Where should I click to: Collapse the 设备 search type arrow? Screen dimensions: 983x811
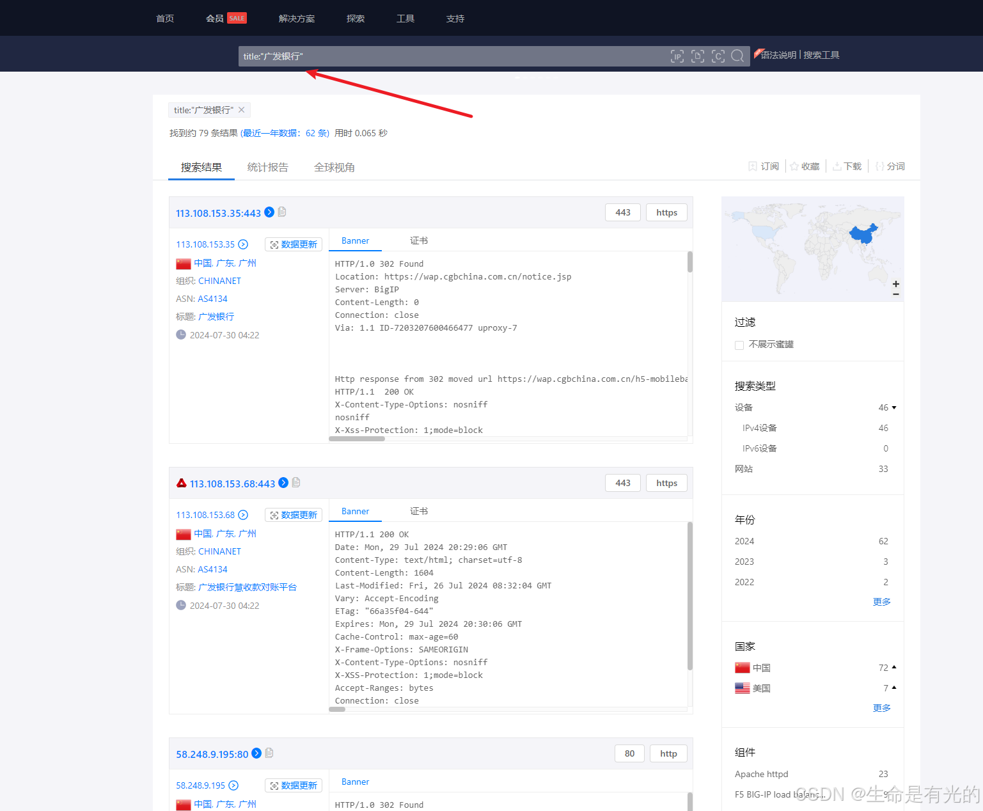click(x=894, y=407)
